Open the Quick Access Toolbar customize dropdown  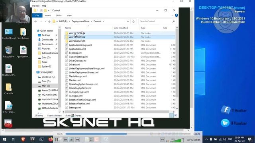pyautogui.click(x=49, y=10)
